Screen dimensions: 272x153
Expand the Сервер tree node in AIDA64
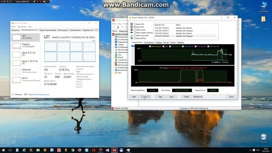[113, 45]
